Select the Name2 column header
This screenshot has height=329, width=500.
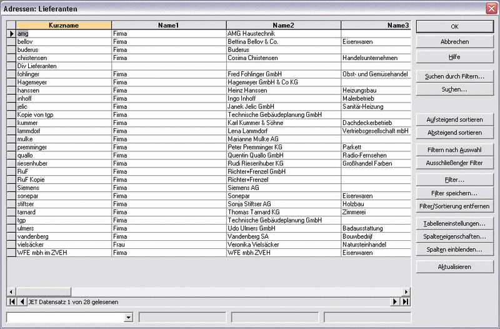284,25
